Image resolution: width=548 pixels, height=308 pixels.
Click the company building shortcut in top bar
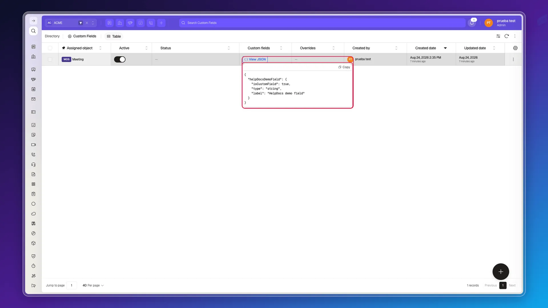[x=120, y=23]
